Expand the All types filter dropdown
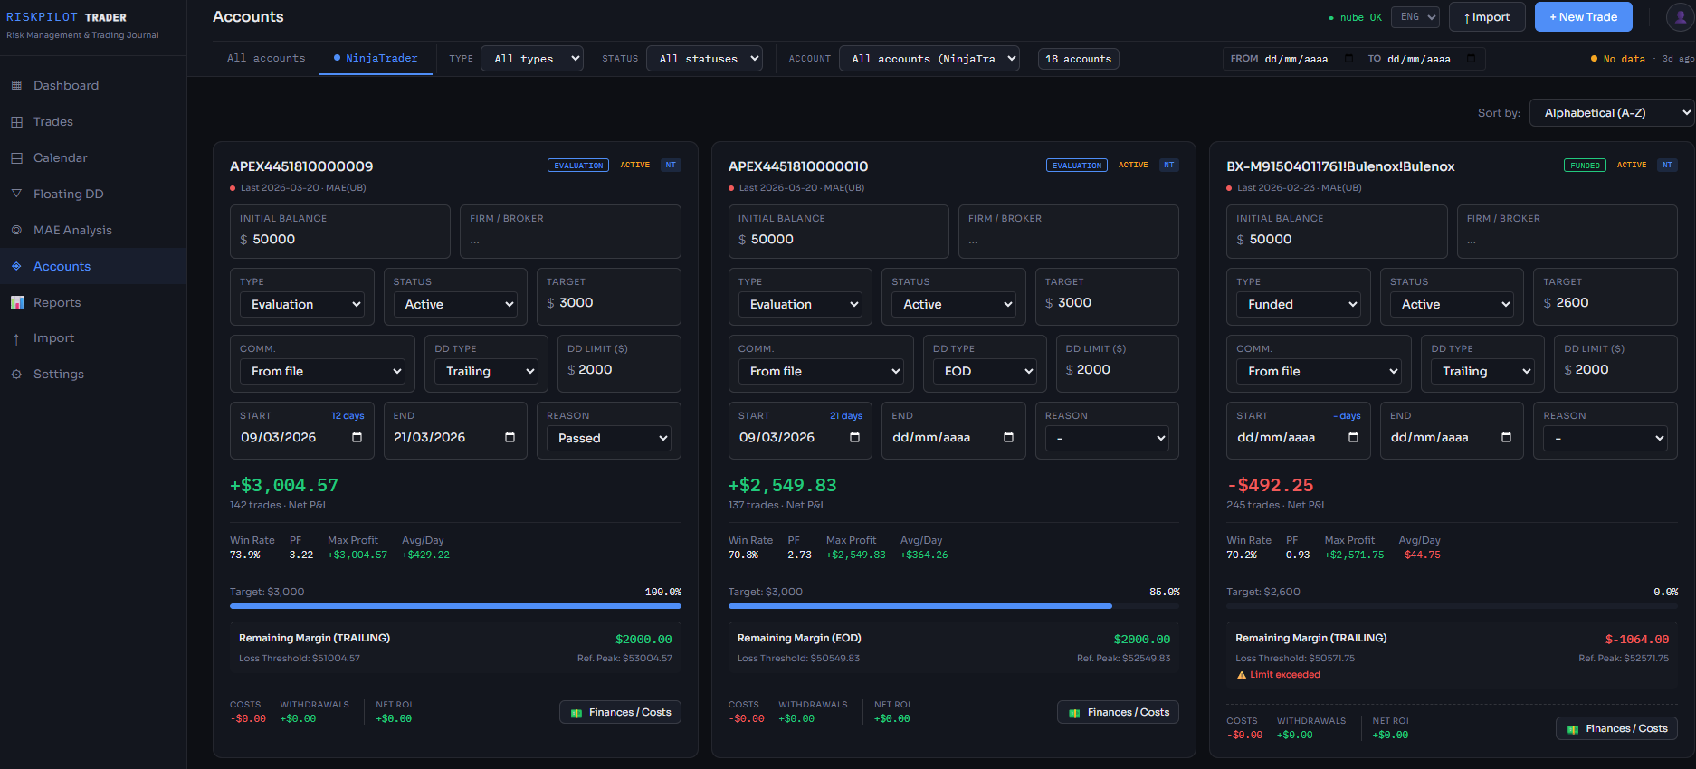This screenshot has width=1696, height=769. (531, 59)
